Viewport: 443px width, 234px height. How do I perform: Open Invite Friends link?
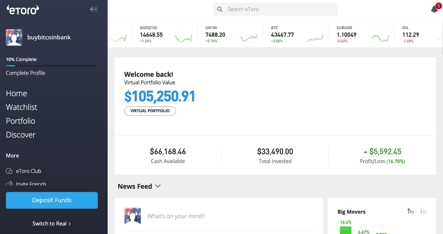(31, 184)
